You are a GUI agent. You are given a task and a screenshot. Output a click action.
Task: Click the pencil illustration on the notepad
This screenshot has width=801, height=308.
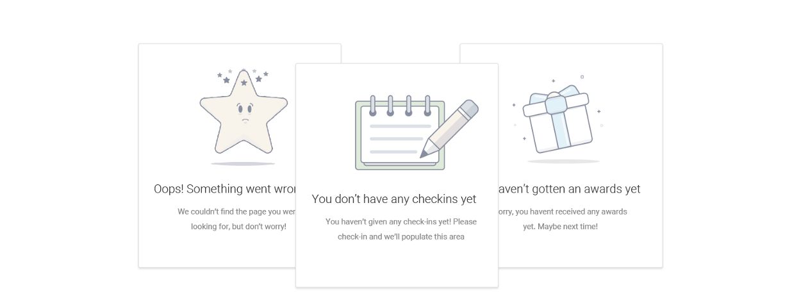pyautogui.click(x=449, y=129)
